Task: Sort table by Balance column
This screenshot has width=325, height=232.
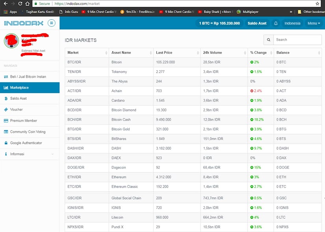Action: pyautogui.click(x=298, y=53)
